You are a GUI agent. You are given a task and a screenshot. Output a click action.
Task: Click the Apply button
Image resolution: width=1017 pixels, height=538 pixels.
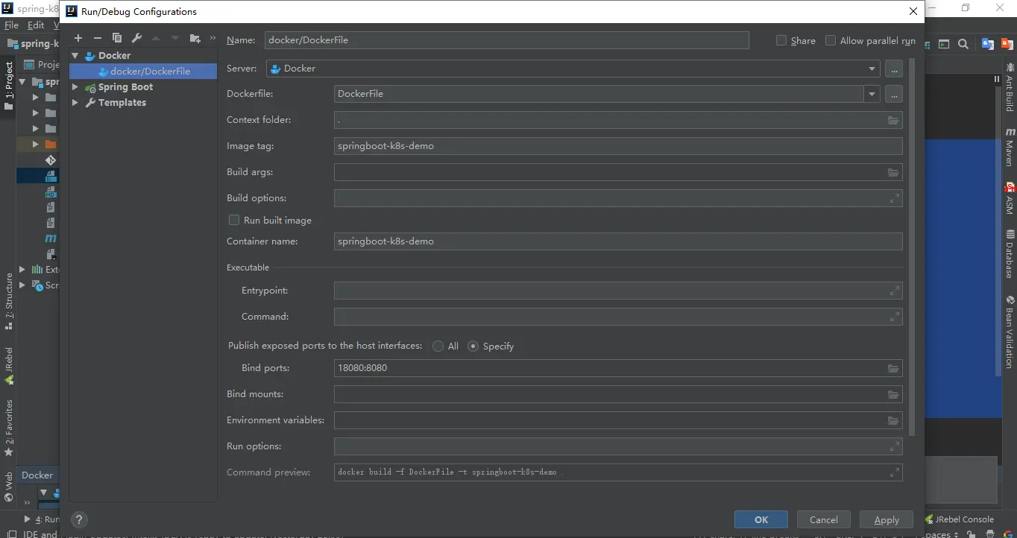(887, 520)
